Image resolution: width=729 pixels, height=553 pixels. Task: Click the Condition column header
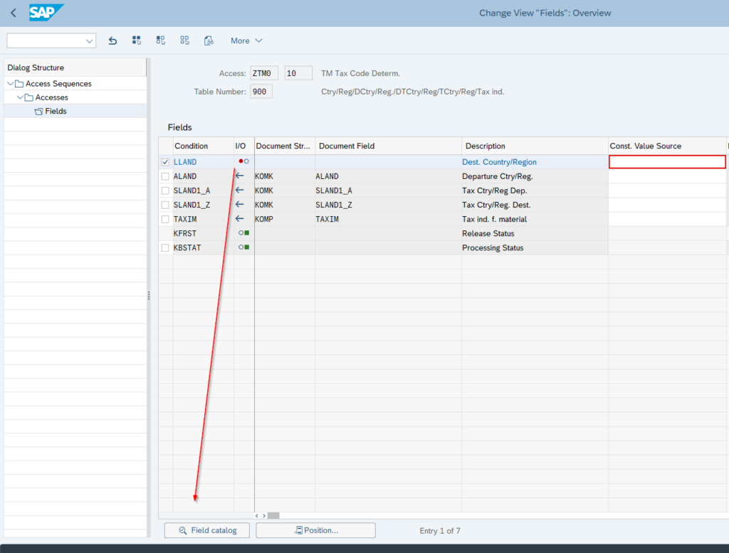point(203,146)
